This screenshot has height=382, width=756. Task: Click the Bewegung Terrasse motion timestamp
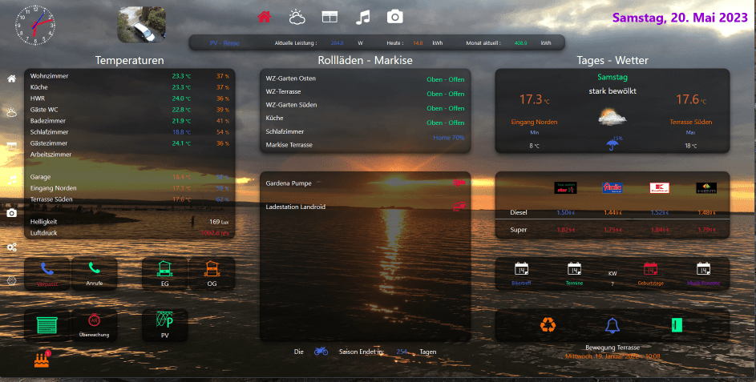pyautogui.click(x=612, y=356)
